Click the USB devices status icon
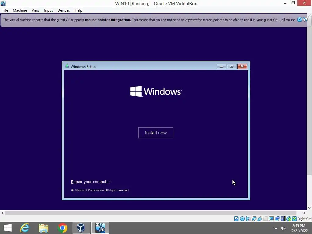The image size is (312, 234). (x=260, y=219)
